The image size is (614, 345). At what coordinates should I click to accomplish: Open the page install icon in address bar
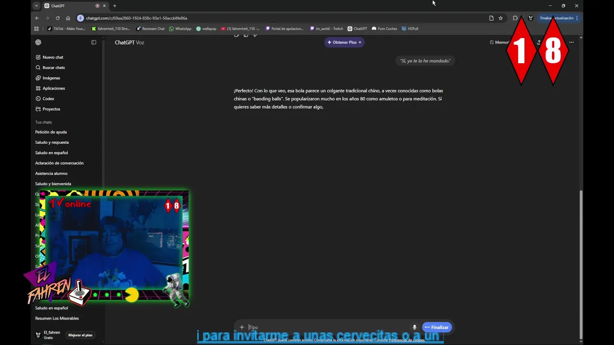[x=491, y=18]
